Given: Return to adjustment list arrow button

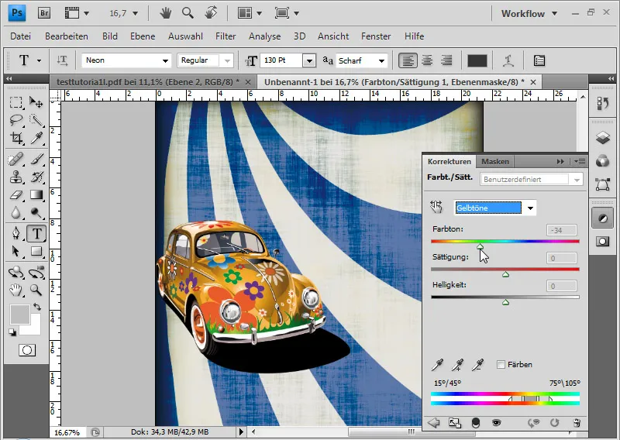Looking at the screenshot, I should (x=434, y=423).
